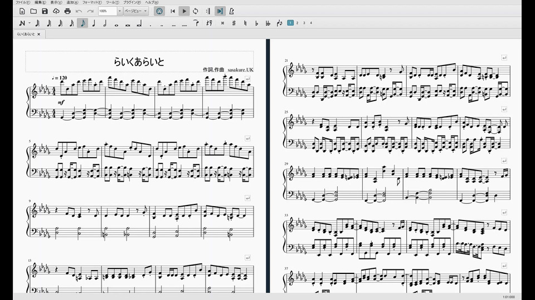Add a double augmentation dot
This screenshot has width=535, height=300.
pyautogui.click(x=162, y=25)
